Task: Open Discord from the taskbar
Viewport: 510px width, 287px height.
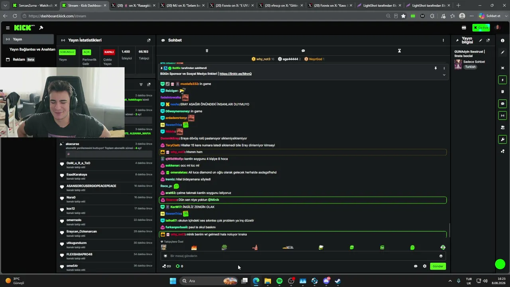Action: [x=326, y=281]
